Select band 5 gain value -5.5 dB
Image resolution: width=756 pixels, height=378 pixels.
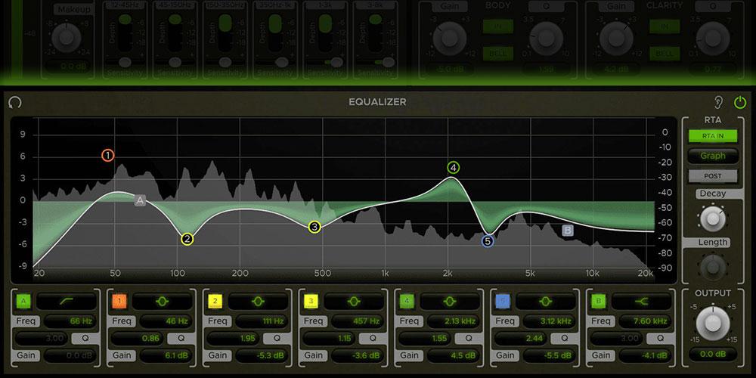550,356
